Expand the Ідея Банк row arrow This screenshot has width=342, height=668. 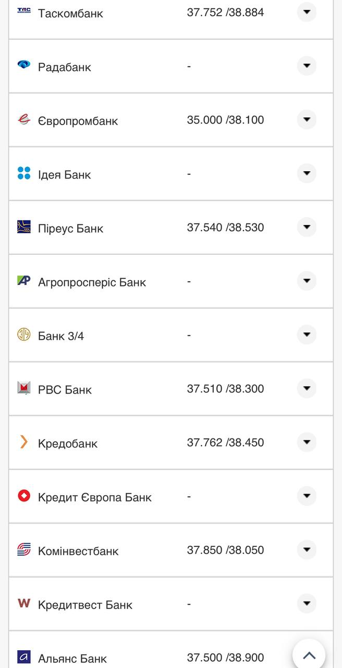pos(307,173)
